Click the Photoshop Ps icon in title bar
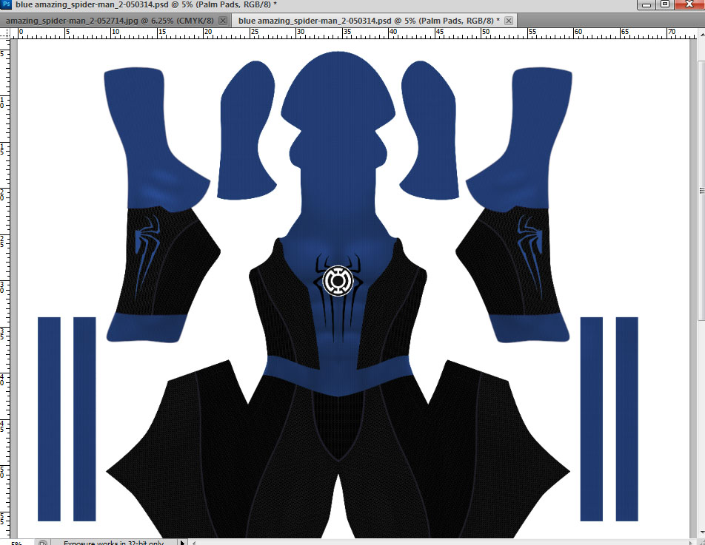705x545 pixels. tap(6, 4)
